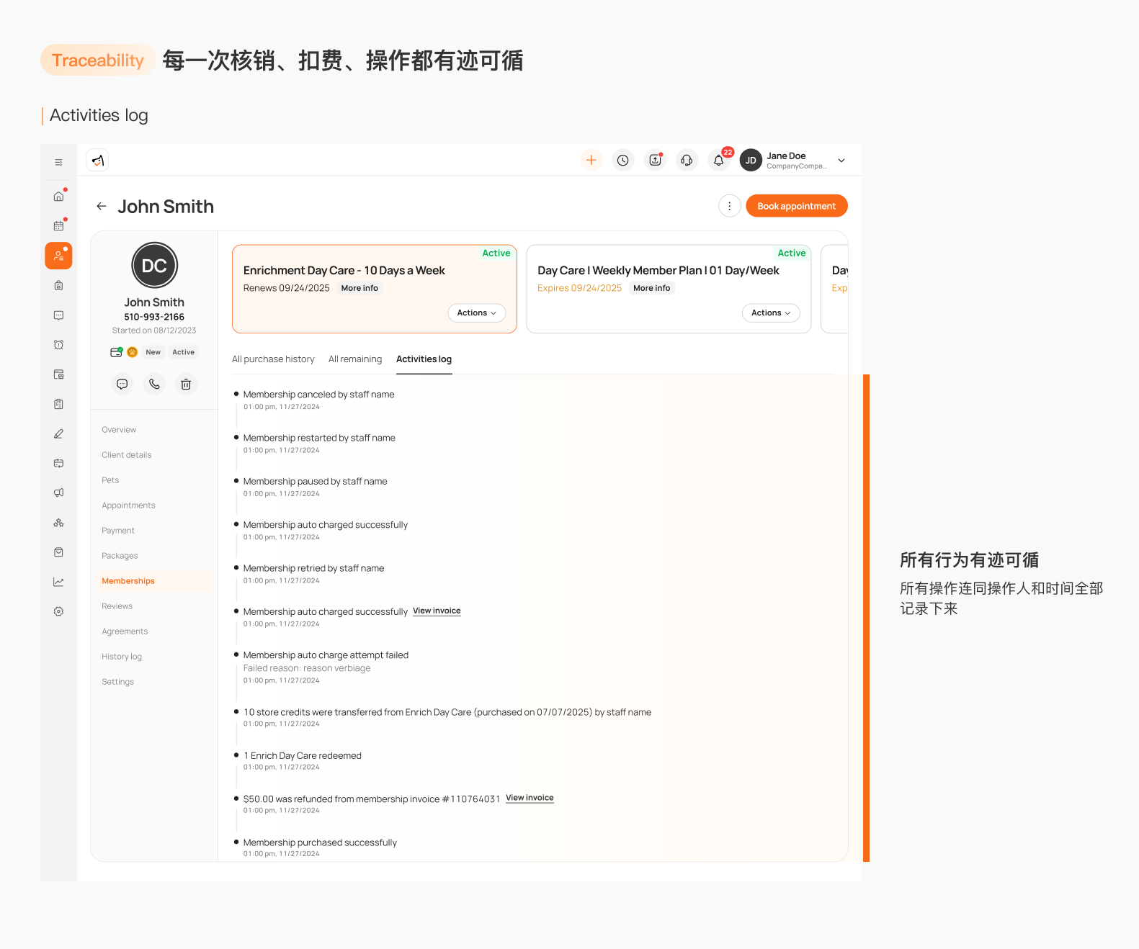This screenshot has height=949, width=1139.
Task: Click the headset support icon
Action: [x=687, y=160]
